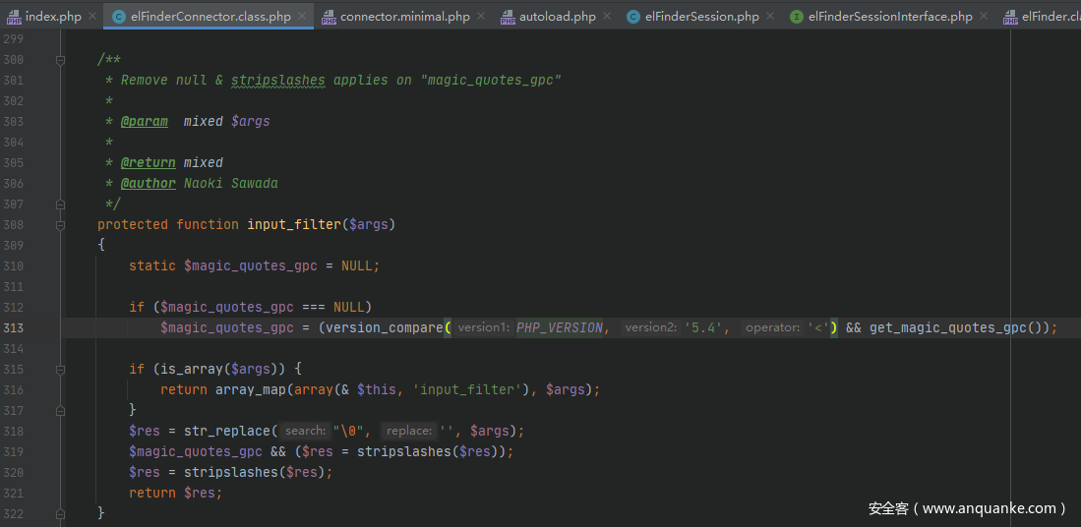The width and height of the screenshot is (1081, 527).
Task: Collapse the input_filter function at line 308
Action: [61, 225]
